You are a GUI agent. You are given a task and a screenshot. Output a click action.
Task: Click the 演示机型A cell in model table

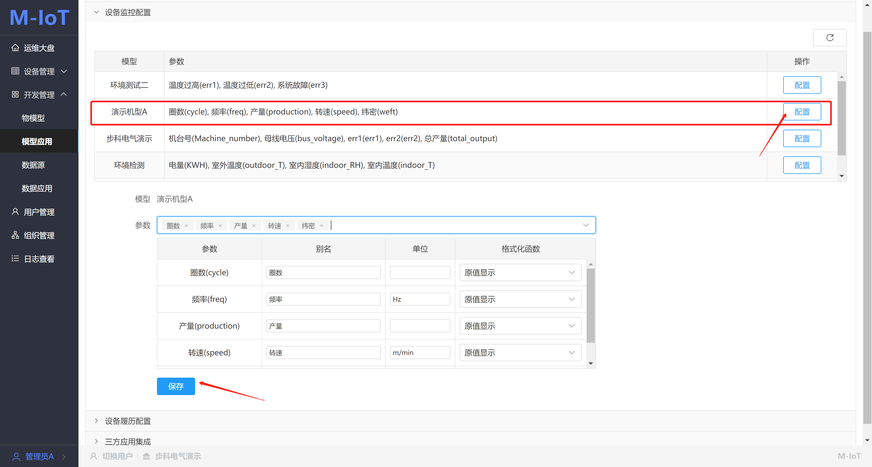(129, 112)
